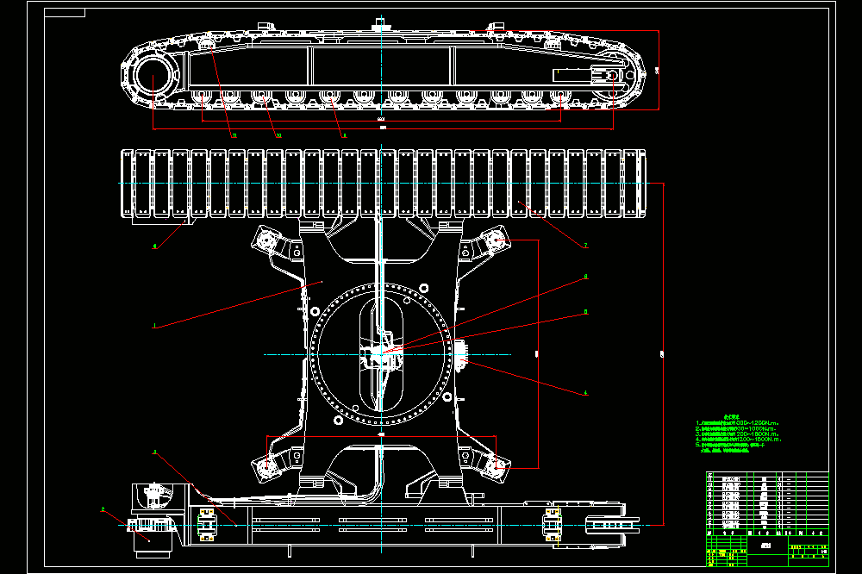Click part balloon number 2 label
Image resolution: width=862 pixels, height=574 pixels.
click(x=103, y=509)
